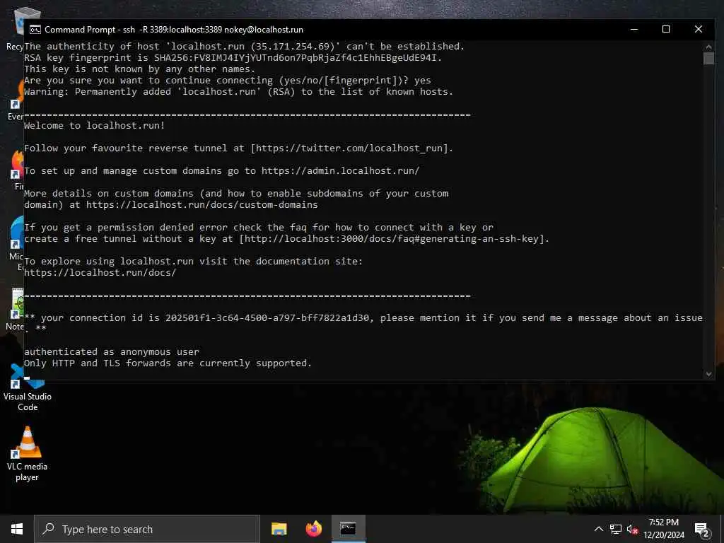Click the search magnifier icon in taskbar
Viewport: 724px width, 543px height.
point(48,529)
